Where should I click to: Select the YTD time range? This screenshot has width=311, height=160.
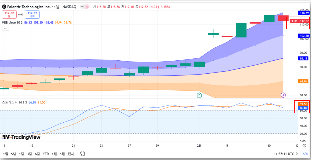point(46,154)
